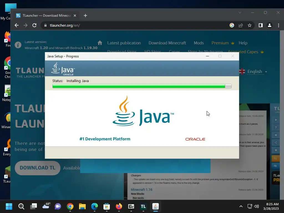The width and height of the screenshot is (284, 213).
Task: Open Download Minecraft menu item
Action: tap(167, 43)
